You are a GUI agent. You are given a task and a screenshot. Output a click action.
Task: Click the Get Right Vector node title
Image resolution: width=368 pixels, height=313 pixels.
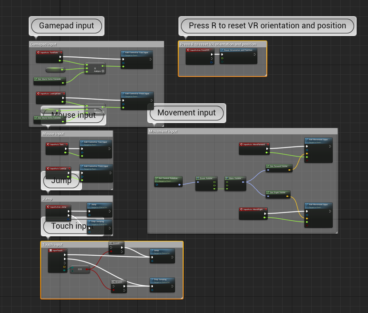278,192
